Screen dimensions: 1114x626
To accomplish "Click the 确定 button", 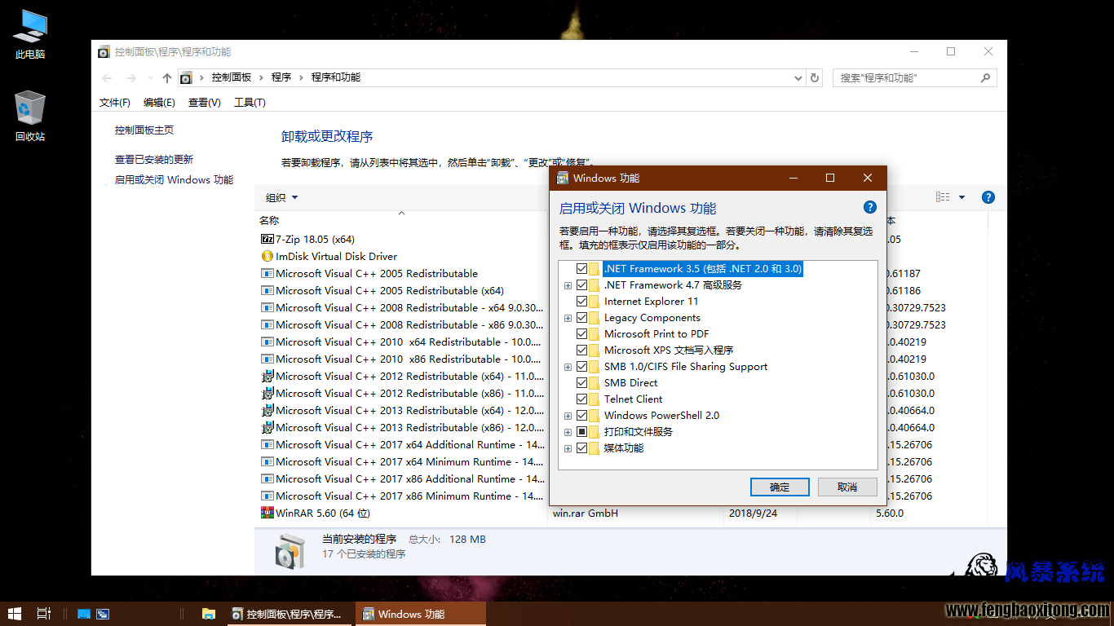I will click(x=779, y=487).
